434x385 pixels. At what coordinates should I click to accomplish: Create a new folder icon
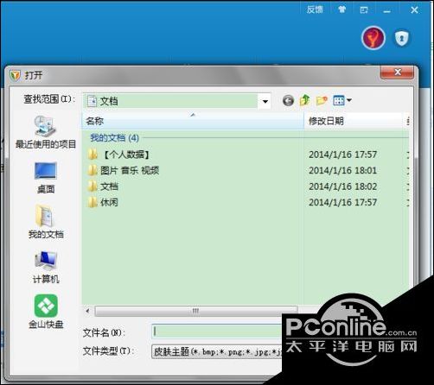[322, 100]
